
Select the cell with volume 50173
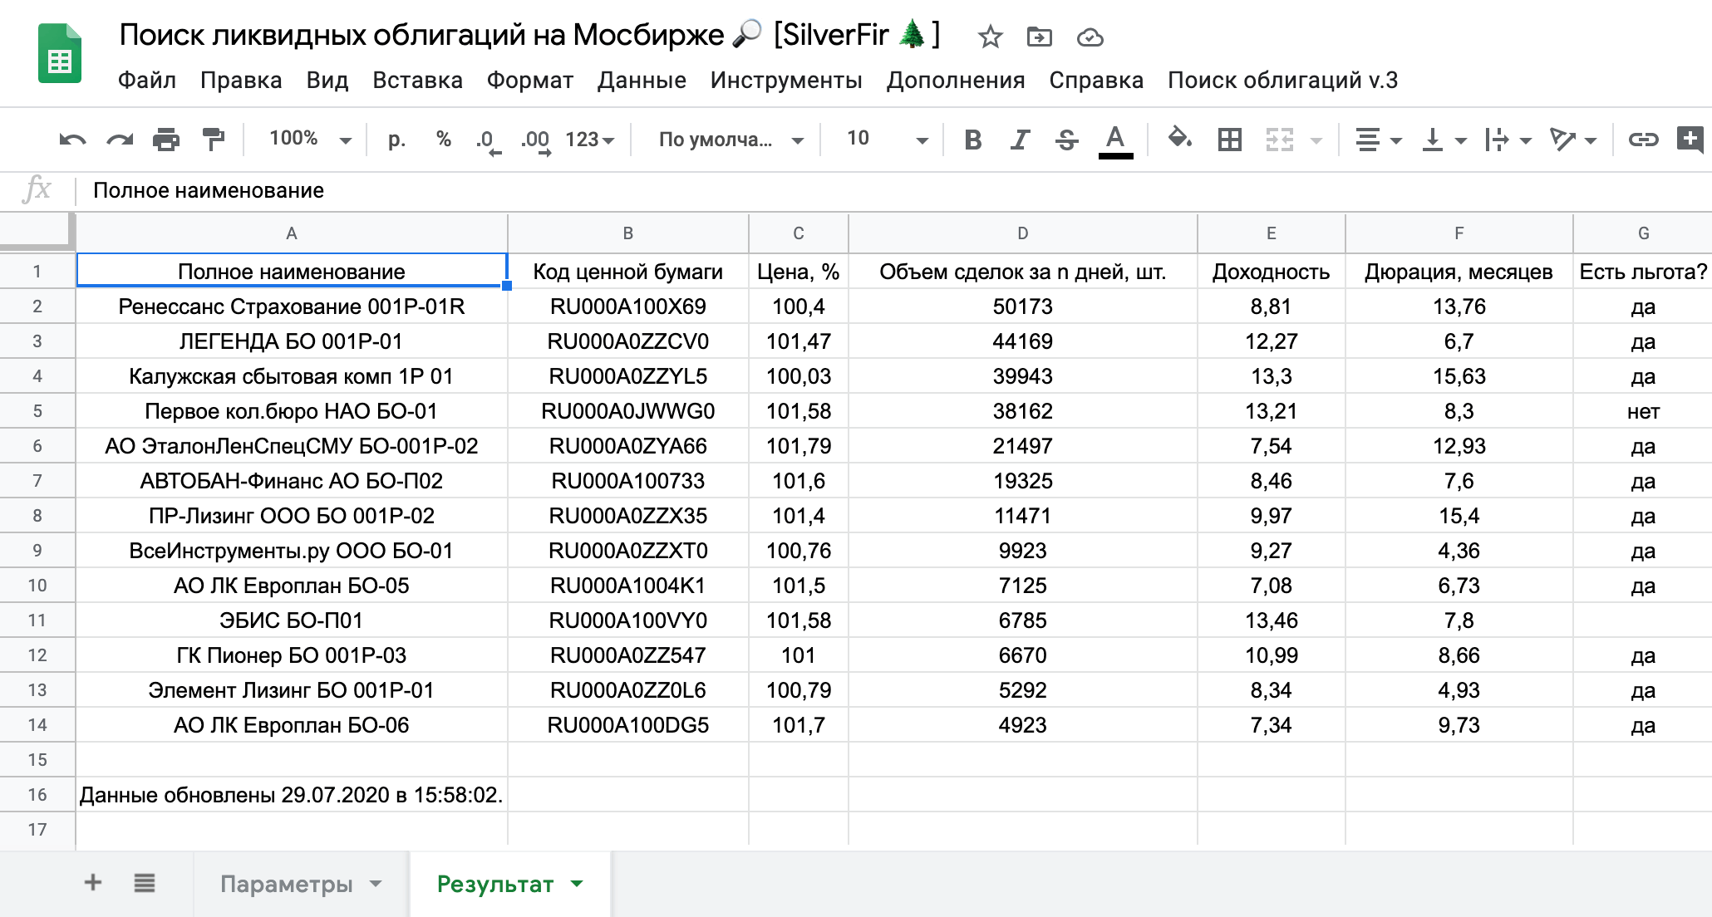pos(1022,306)
